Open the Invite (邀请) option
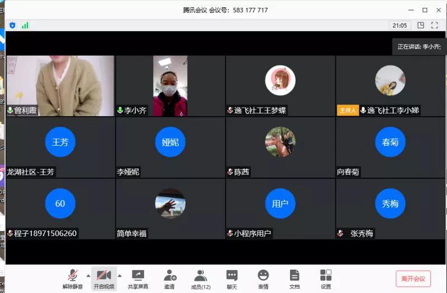 169,278
